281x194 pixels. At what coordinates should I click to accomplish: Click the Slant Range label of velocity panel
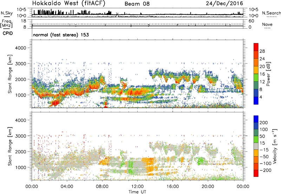pos(10,146)
